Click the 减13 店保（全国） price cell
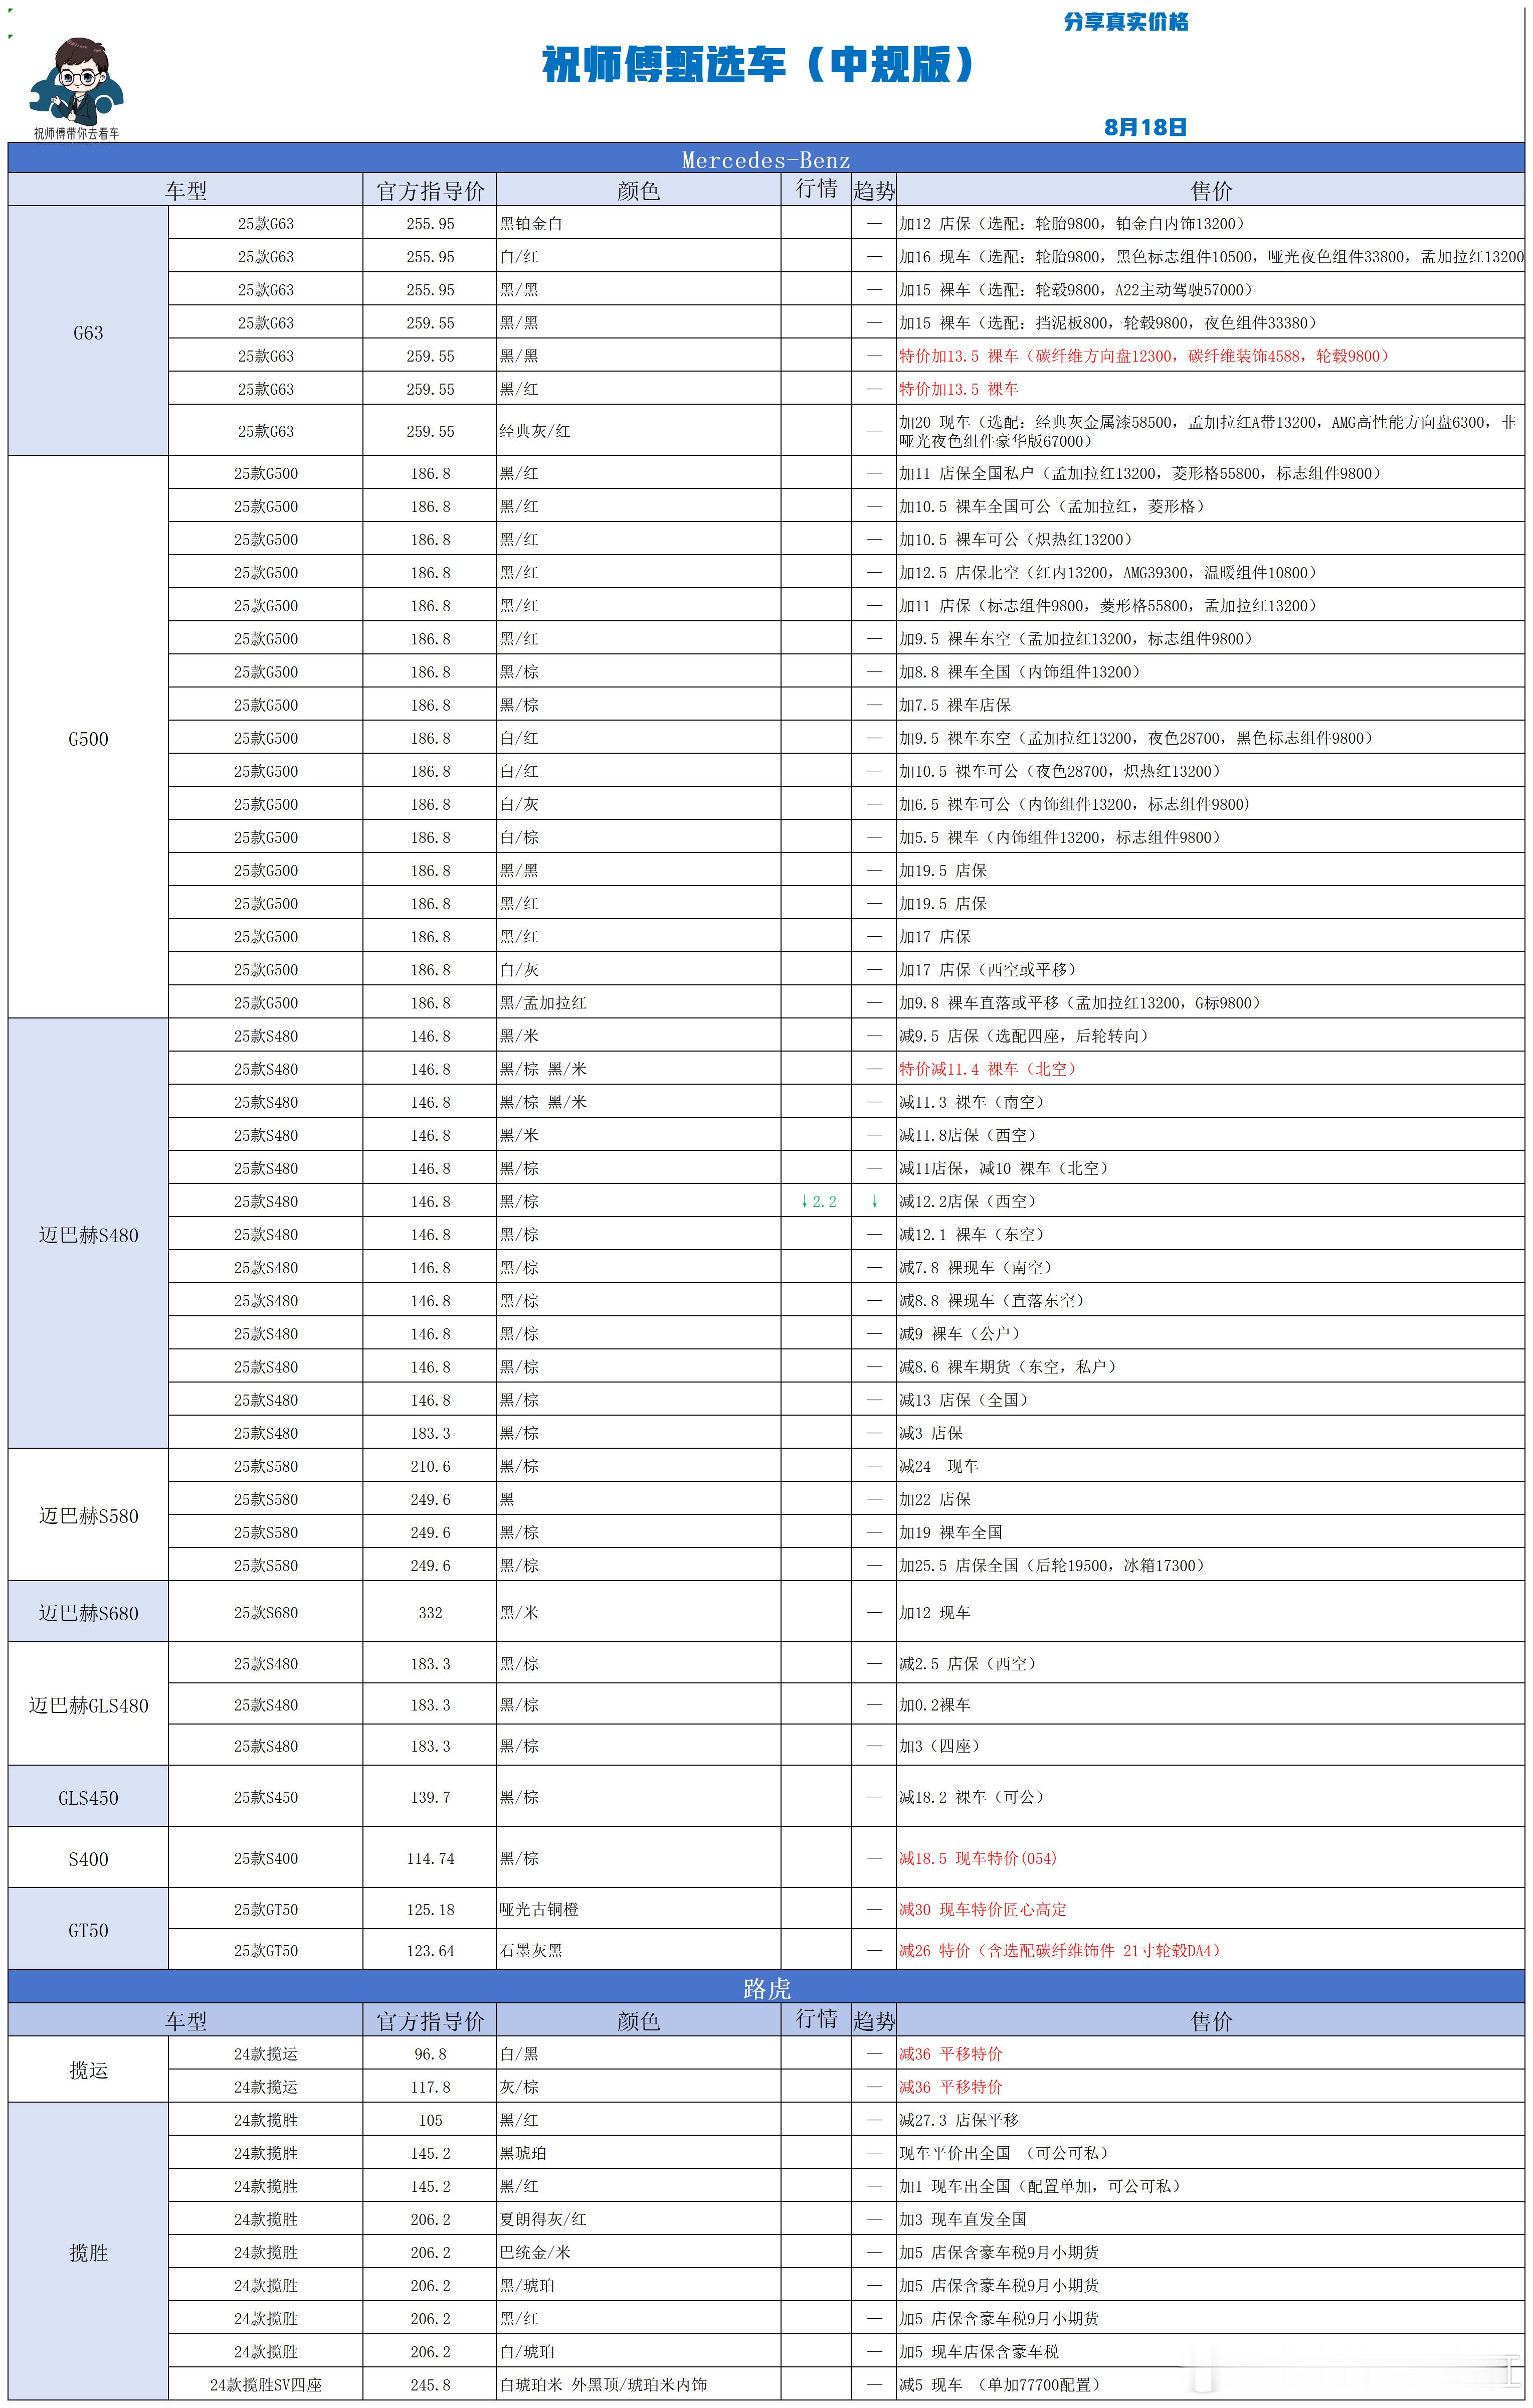1533x2408 pixels. coord(1210,1399)
